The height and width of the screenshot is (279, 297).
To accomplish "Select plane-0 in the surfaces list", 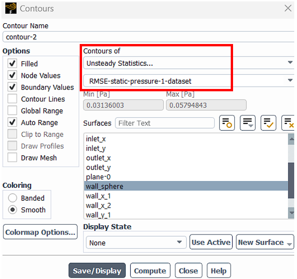I will click(x=186, y=177).
